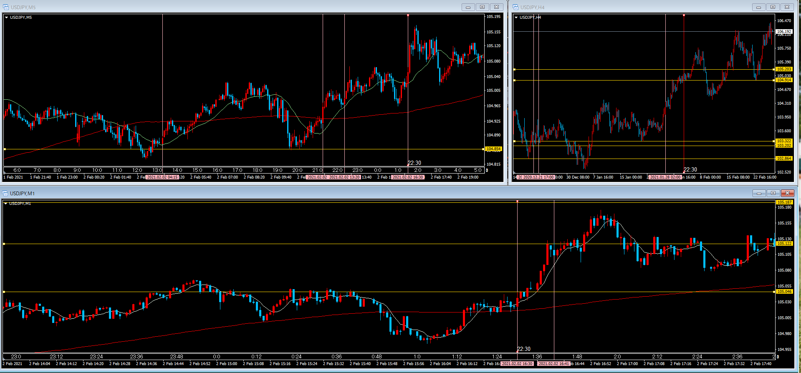Click the USDJPY,M5 window title icon
The height and width of the screenshot is (373, 801).
[6, 7]
